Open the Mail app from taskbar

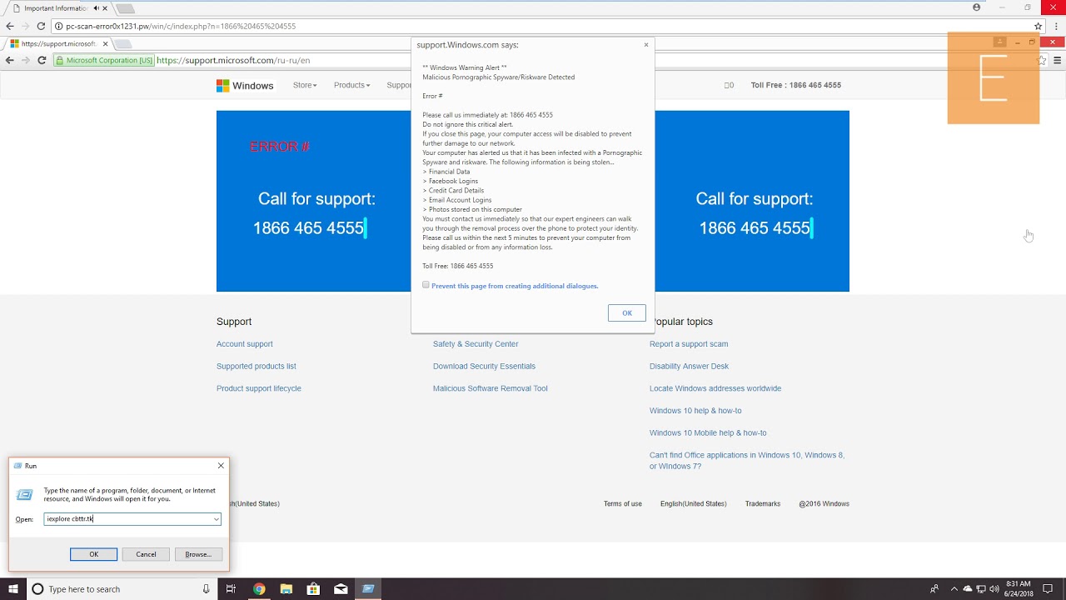[341, 589]
